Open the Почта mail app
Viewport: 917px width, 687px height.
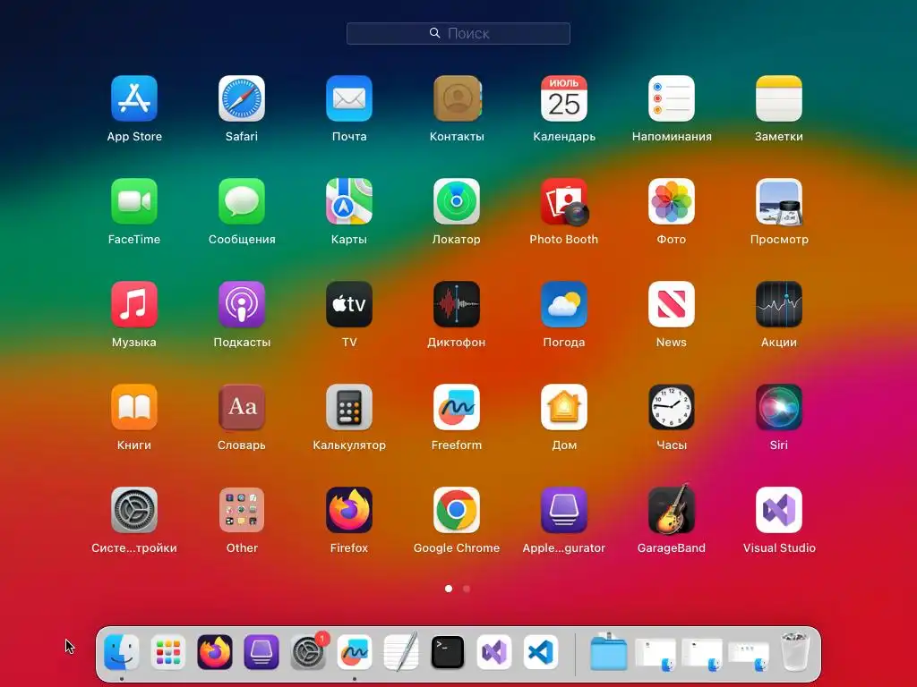point(349,98)
